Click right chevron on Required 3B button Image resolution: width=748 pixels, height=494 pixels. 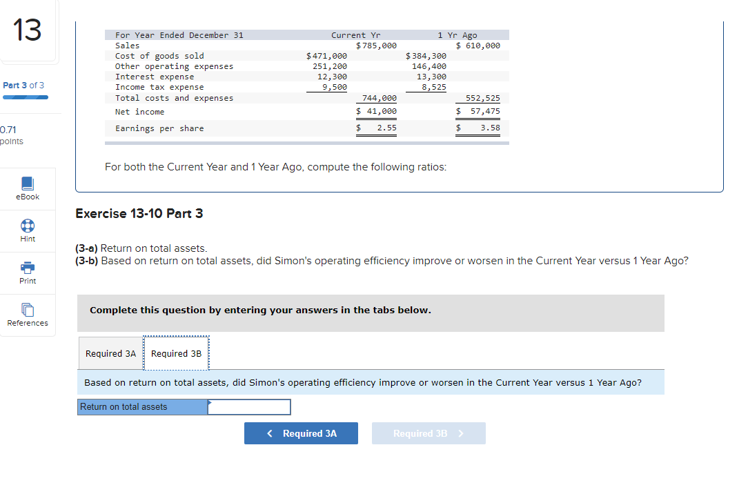tap(461, 433)
